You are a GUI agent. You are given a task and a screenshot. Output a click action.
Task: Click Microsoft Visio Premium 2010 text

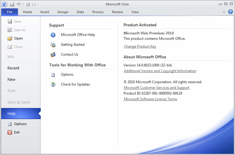[149, 33]
